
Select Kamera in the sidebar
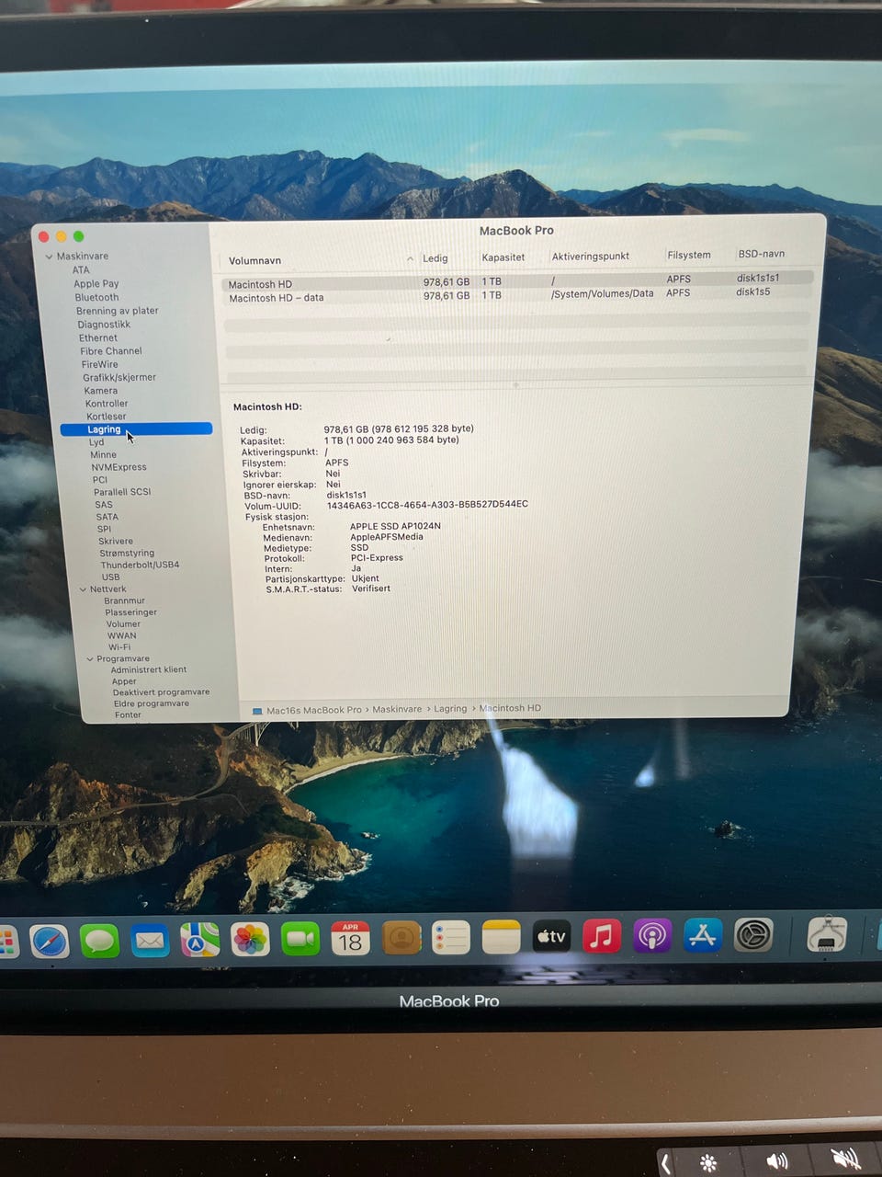[x=101, y=391]
